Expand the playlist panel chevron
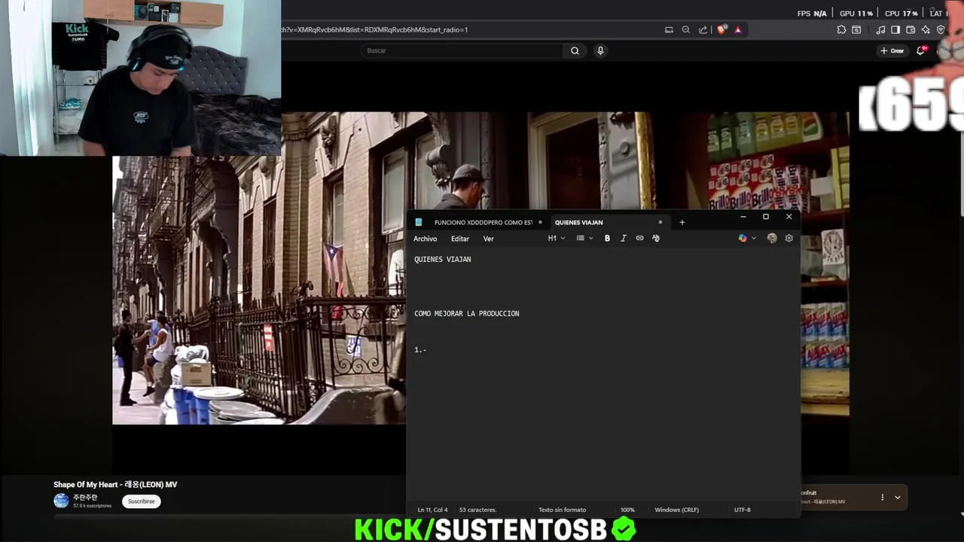This screenshot has width=964, height=542. click(x=897, y=498)
